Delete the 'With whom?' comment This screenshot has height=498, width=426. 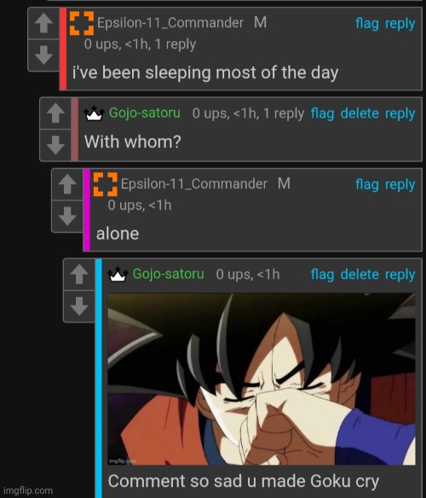point(360,113)
